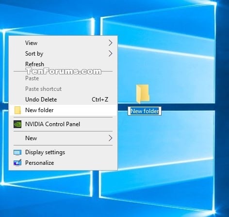Open NVIDIA Control Panel from menu
Viewport: 229px width, 217px height.
coord(63,124)
